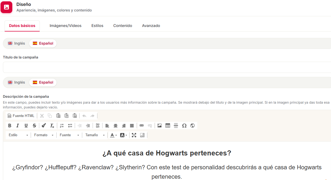Viewport: 331px width, 180px height.
Task: Click the Insert Link chain icon
Action: coord(141,126)
